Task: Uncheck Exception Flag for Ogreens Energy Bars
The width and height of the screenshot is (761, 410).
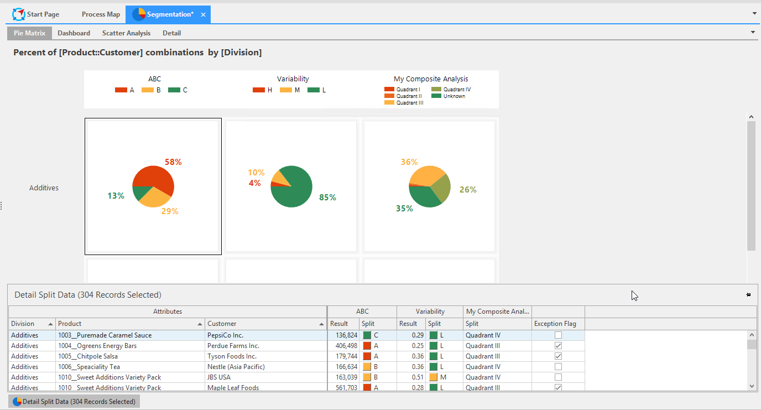Action: click(558, 346)
